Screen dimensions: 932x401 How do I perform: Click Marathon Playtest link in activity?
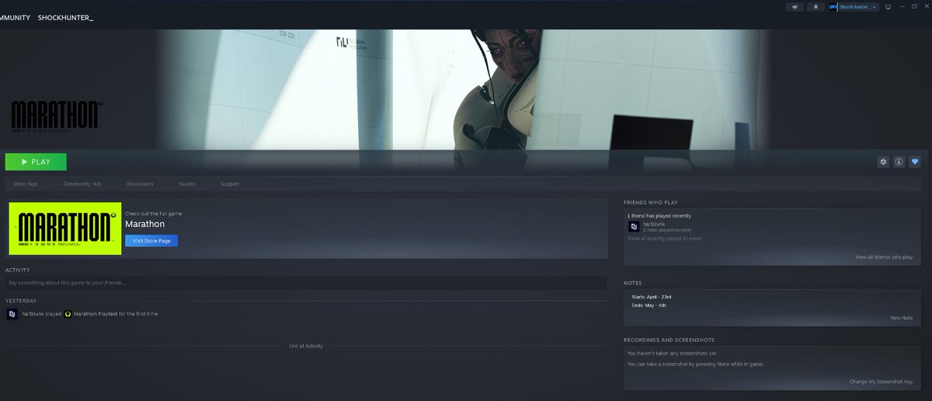[x=97, y=314]
